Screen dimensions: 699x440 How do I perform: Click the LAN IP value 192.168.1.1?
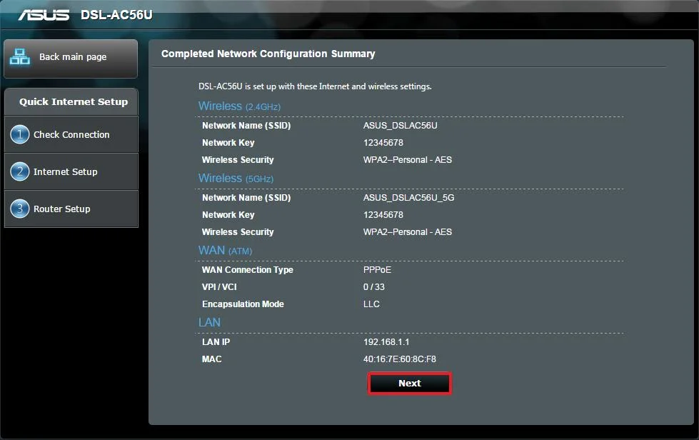point(387,341)
